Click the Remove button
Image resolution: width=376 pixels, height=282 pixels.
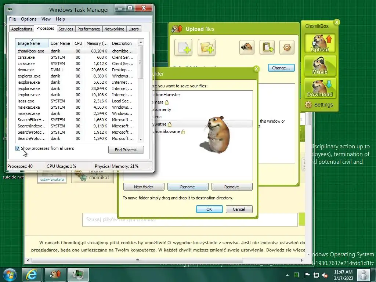232,187
